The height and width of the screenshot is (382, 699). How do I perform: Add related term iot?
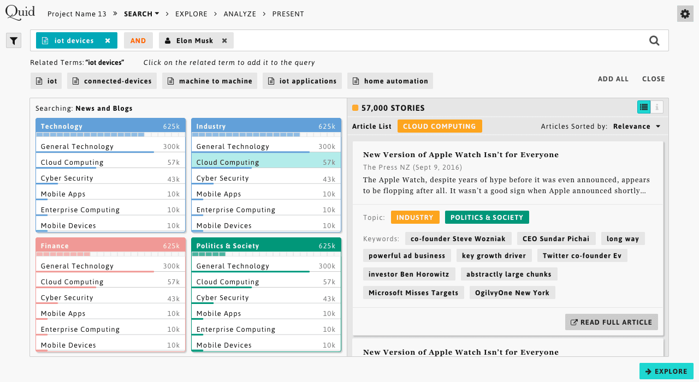pos(46,81)
